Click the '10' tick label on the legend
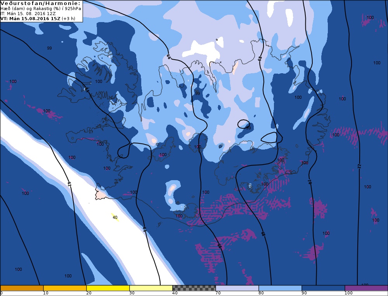Screen dimensions: 388x296 46,293
